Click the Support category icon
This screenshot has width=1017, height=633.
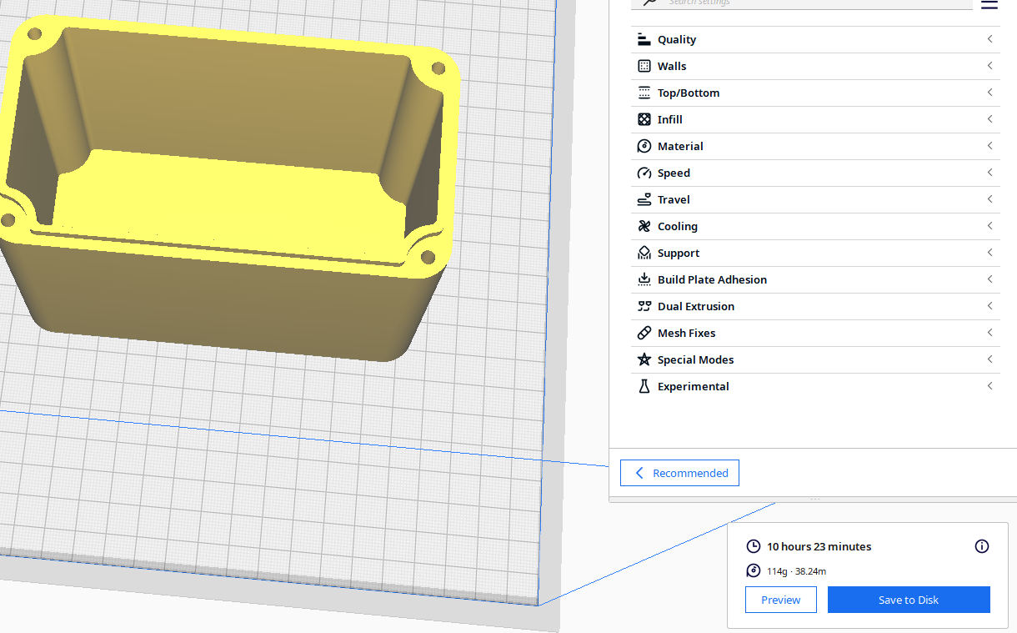(x=644, y=253)
